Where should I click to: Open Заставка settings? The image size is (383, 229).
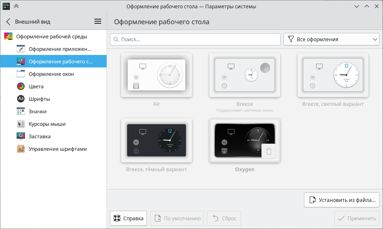(x=53, y=137)
